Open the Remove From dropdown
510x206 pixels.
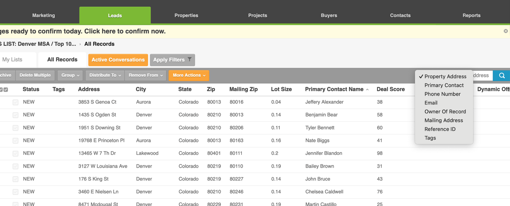pyautogui.click(x=145, y=75)
